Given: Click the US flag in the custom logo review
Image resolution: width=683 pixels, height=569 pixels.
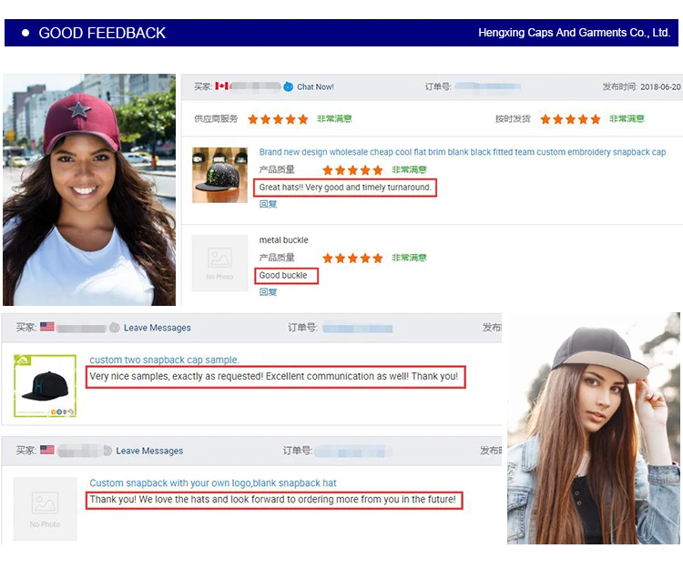Looking at the screenshot, I should pos(47,450).
